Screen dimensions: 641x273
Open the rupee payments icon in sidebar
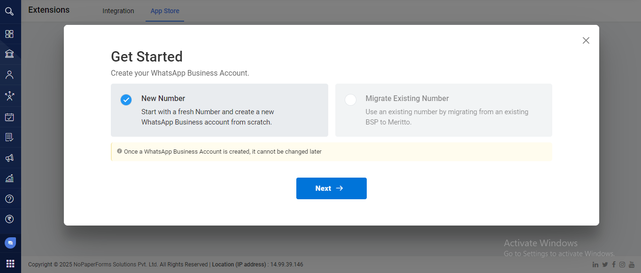tap(9, 219)
